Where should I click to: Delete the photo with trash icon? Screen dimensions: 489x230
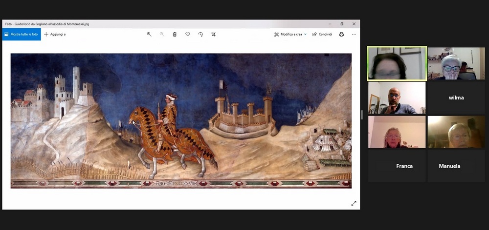175,34
